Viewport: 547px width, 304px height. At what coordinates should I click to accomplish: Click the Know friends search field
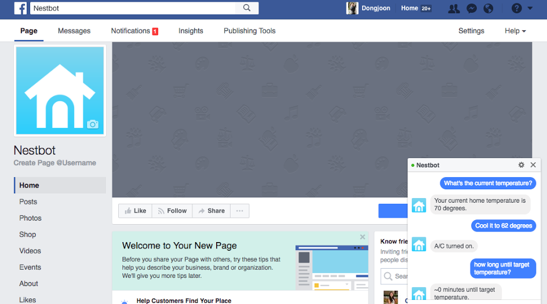click(394, 276)
